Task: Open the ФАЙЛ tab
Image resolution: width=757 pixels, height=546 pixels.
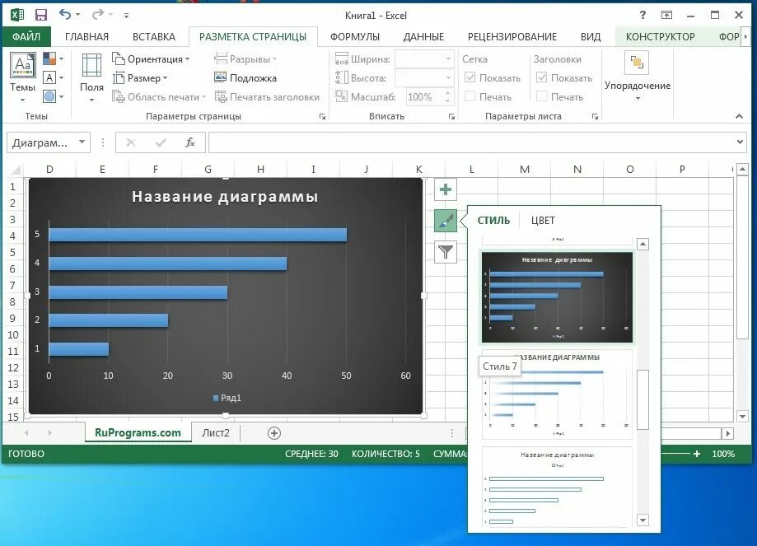Action: coord(26,37)
